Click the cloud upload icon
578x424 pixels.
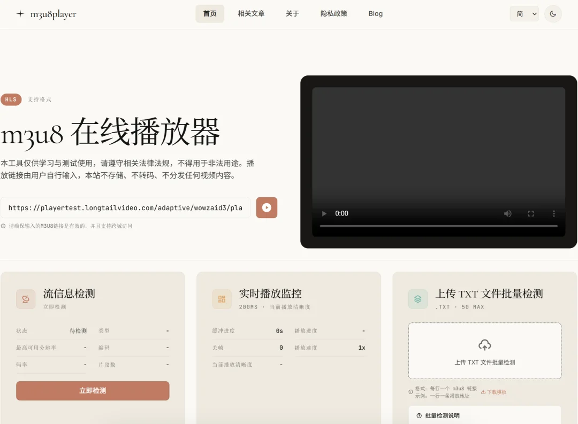[485, 345]
